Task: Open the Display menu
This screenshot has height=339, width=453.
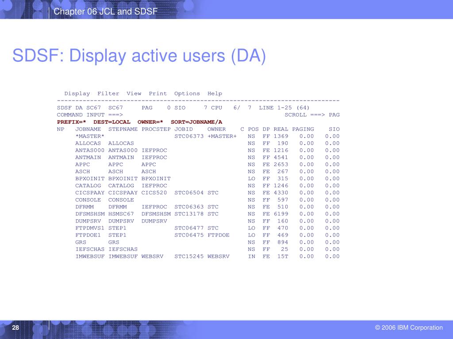Action: coord(77,94)
